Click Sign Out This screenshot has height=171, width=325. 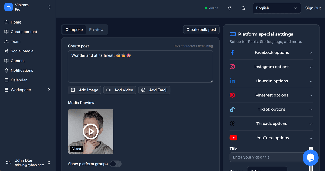coord(313,8)
